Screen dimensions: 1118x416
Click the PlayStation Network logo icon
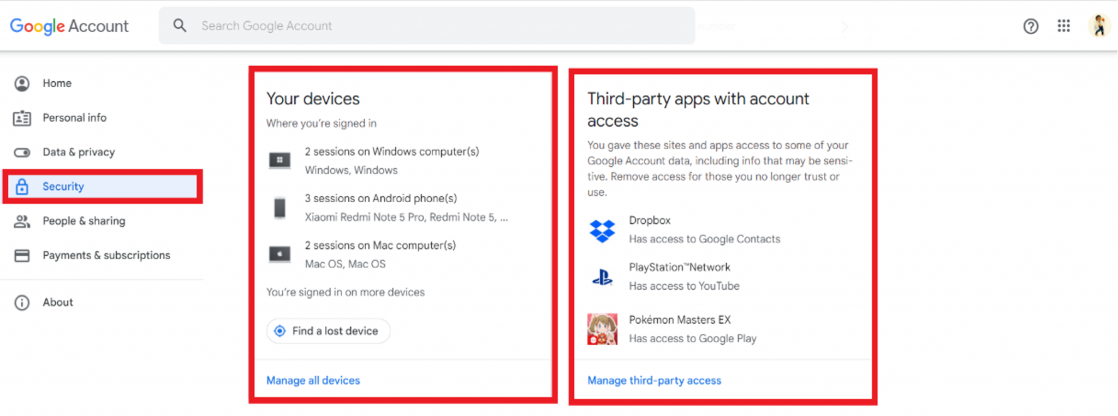click(602, 278)
